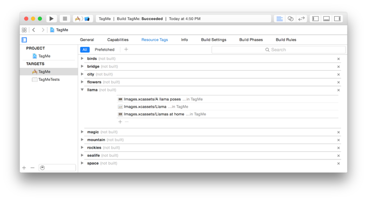Image resolution: width=367 pixels, height=201 pixels.
Task: Delete the space tag
Action: coord(338,164)
